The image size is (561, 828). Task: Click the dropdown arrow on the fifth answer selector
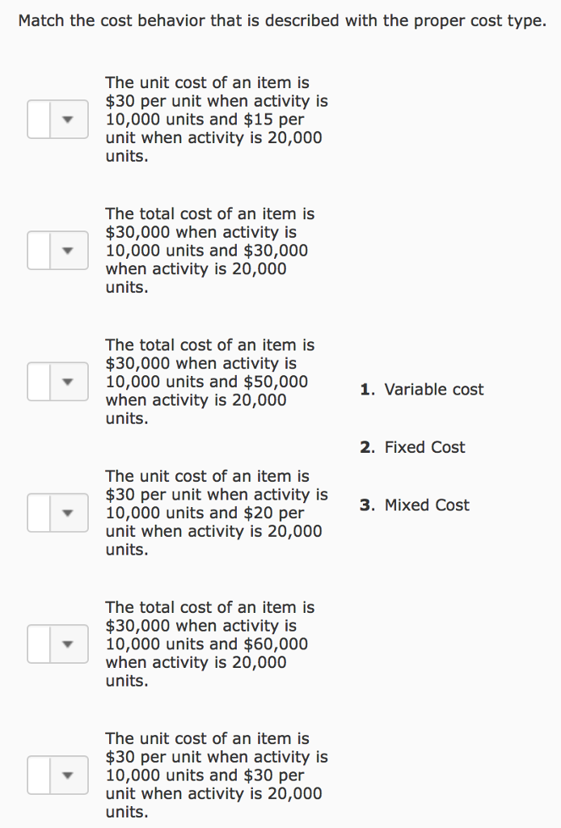70,644
